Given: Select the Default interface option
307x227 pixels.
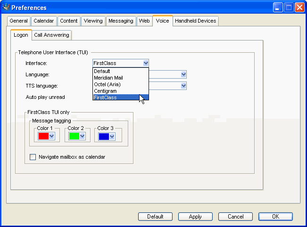Looking at the screenshot, I should click(x=102, y=71).
